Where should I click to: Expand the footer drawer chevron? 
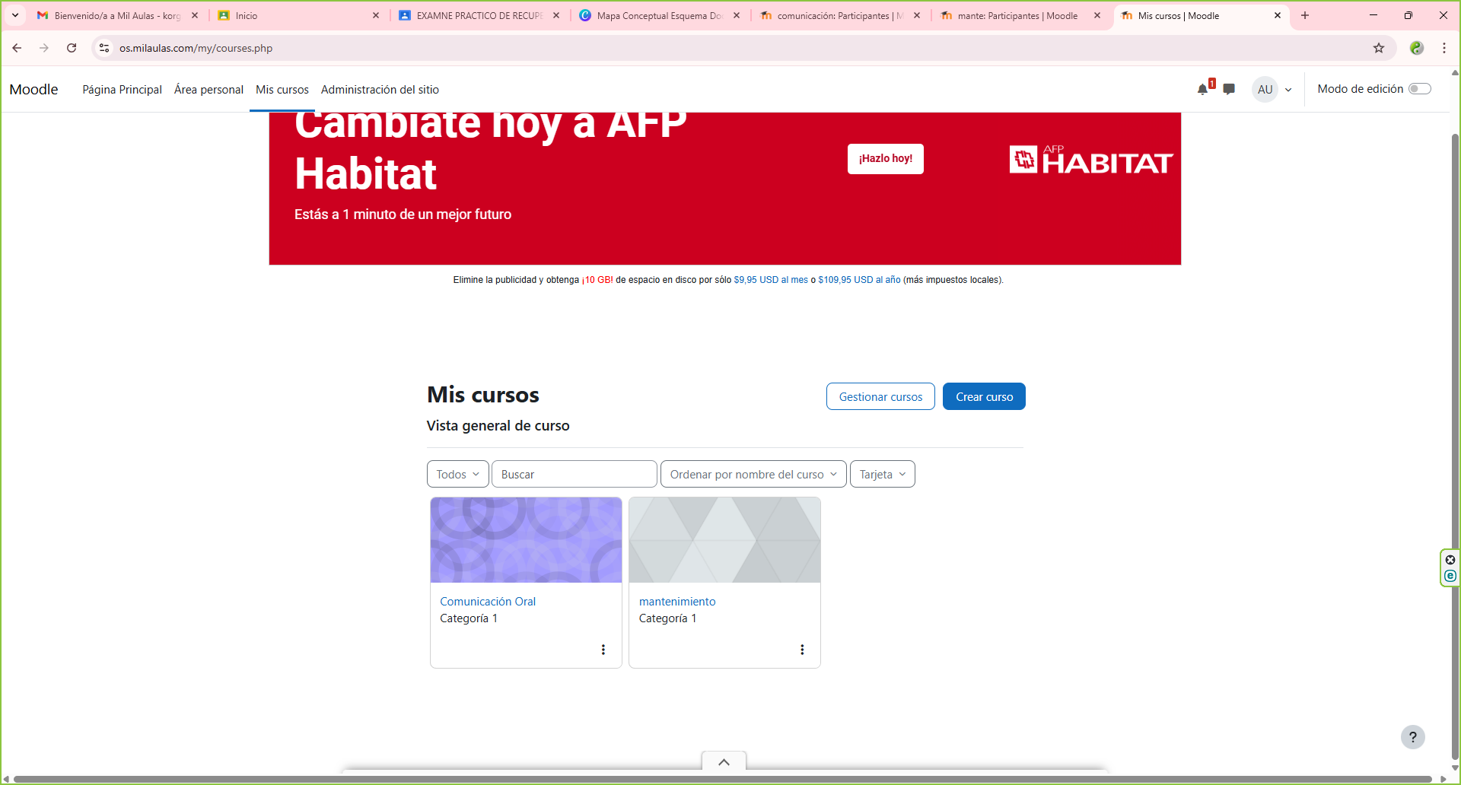pyautogui.click(x=724, y=762)
